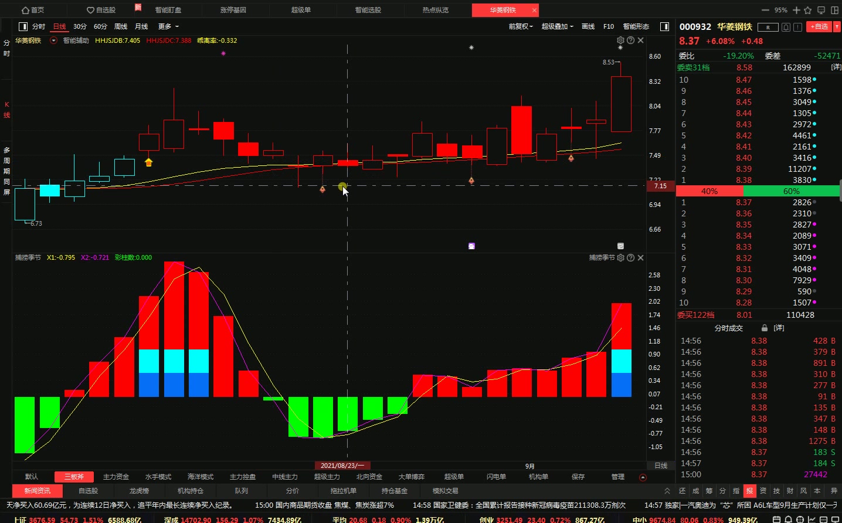The image size is (842, 523).
Task: Toggle the left sidebar panel icon beside 分时
Action: point(23,26)
